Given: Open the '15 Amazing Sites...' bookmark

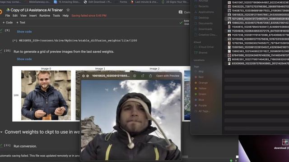Looking at the screenshot, I should click(x=67, y=2).
